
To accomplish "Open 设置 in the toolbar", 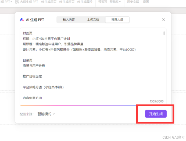I will pos(146,2).
